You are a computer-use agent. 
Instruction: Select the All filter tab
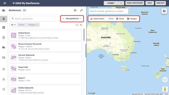[x=13, y=25]
